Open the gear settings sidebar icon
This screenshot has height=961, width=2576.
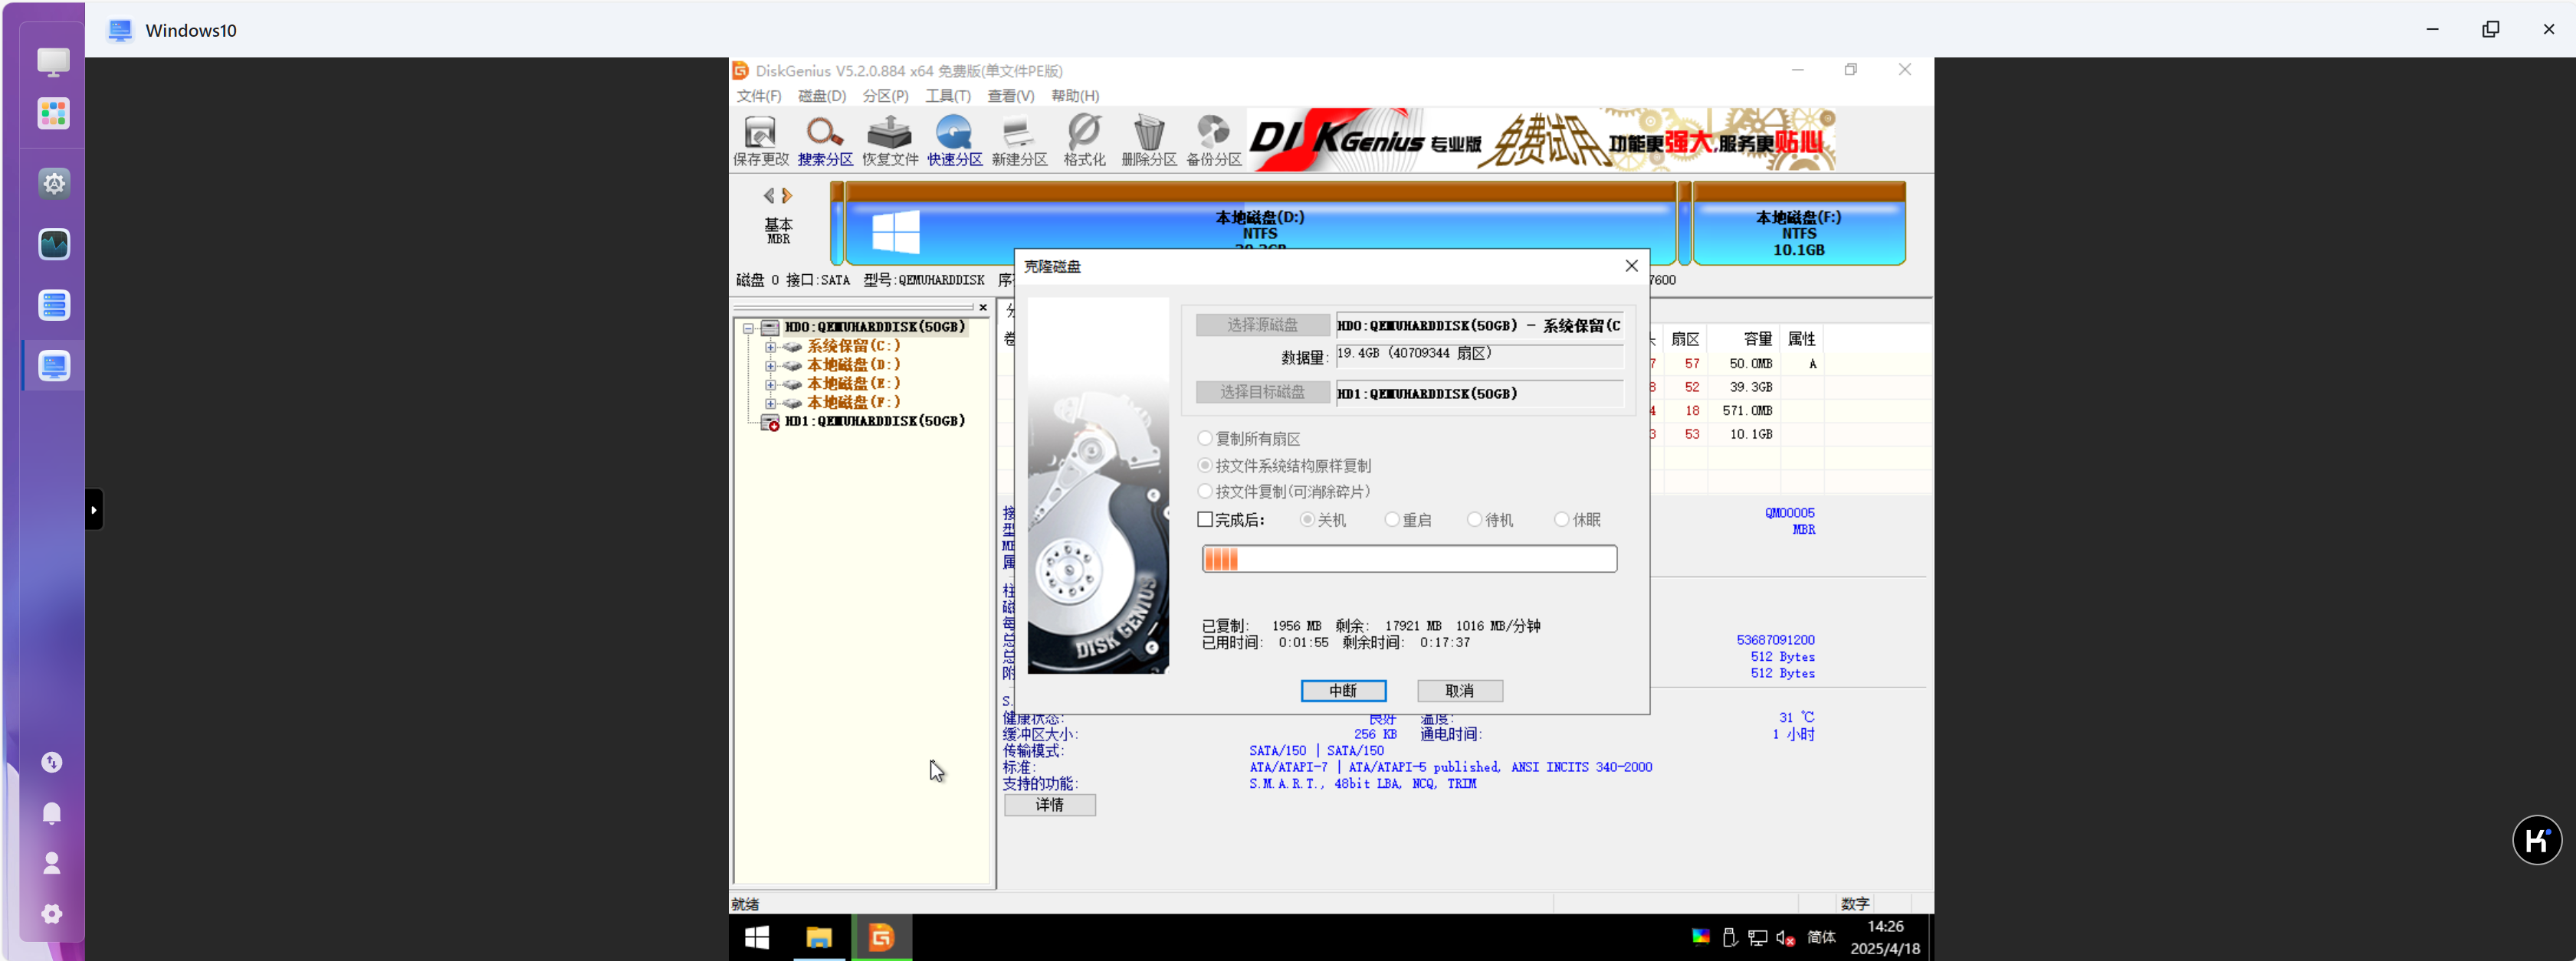pos(54,184)
